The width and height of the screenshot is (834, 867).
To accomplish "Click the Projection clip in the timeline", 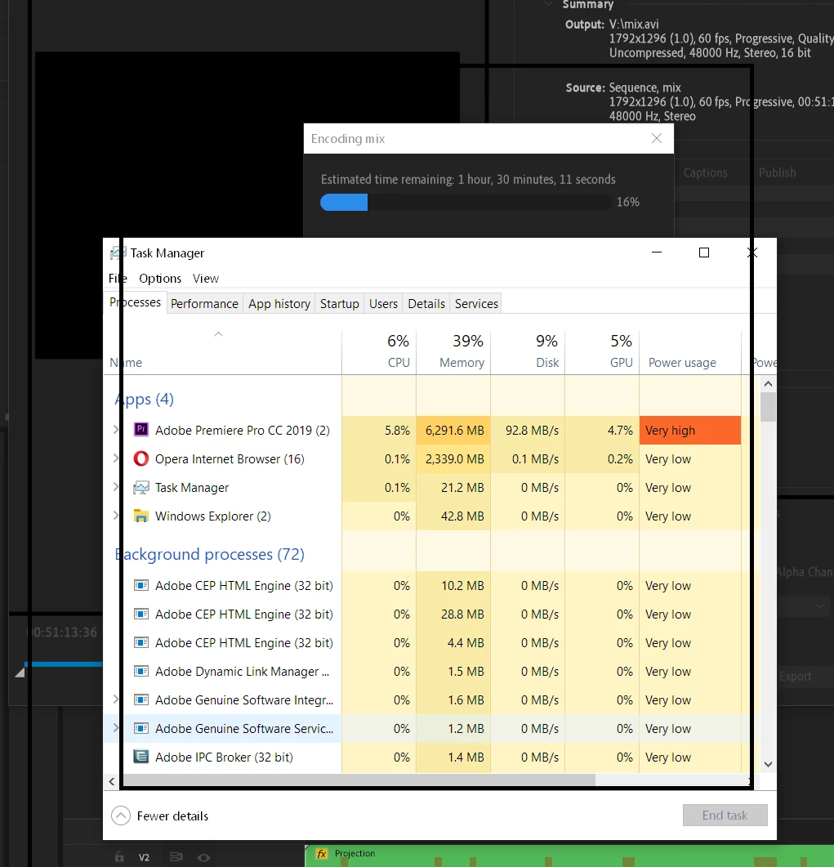I will pos(569,856).
